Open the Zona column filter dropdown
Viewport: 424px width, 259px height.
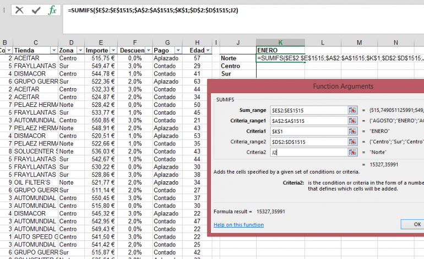pos(80,50)
